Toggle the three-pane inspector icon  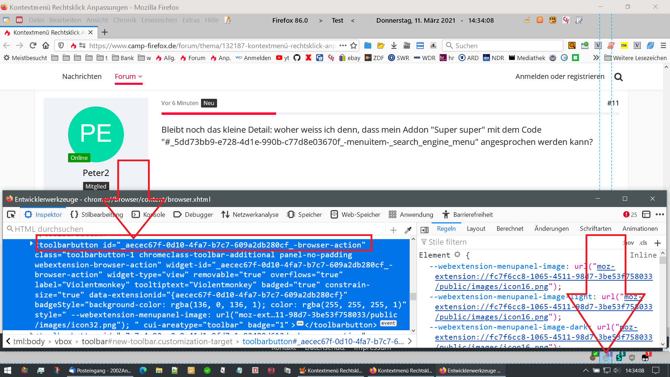[425, 229]
